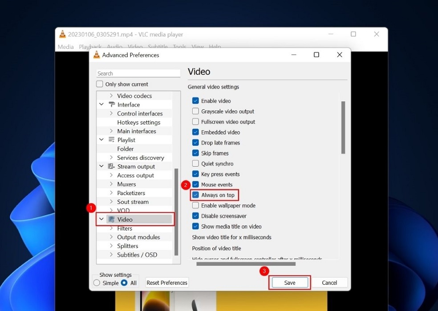Click the VLC cone icon in Advanced Preferences titlebar

96,55
